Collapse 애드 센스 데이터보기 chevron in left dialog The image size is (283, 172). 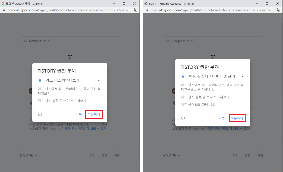pos(99,80)
